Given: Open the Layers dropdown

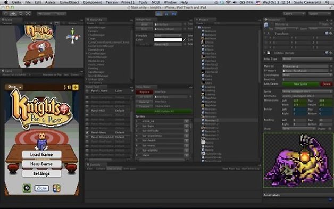Looking at the screenshot, I should tap(294, 14).
